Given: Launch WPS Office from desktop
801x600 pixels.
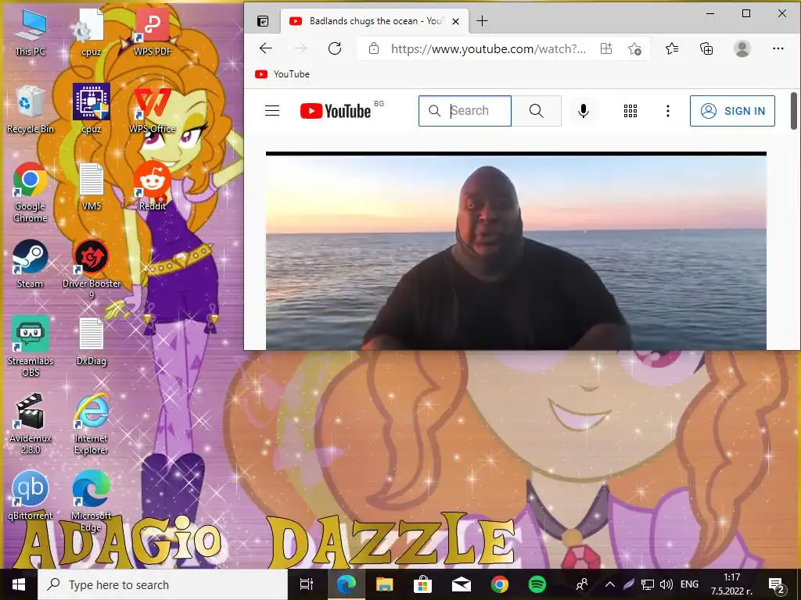Looking at the screenshot, I should 153,109.
